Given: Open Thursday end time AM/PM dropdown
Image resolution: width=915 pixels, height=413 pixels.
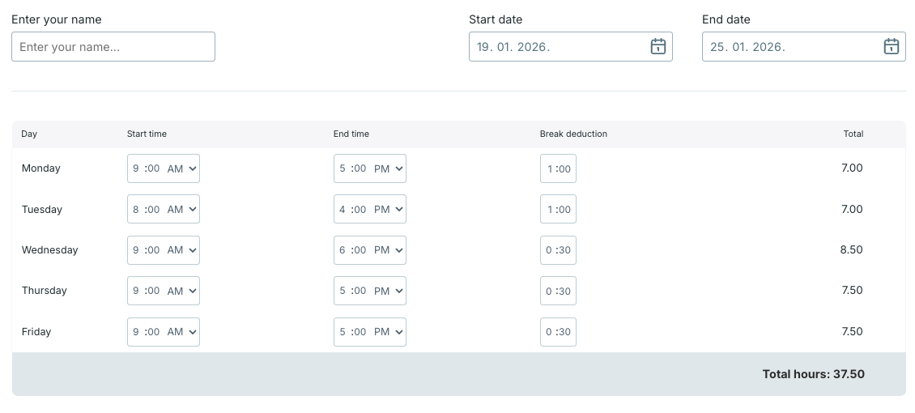Looking at the screenshot, I should (x=389, y=291).
